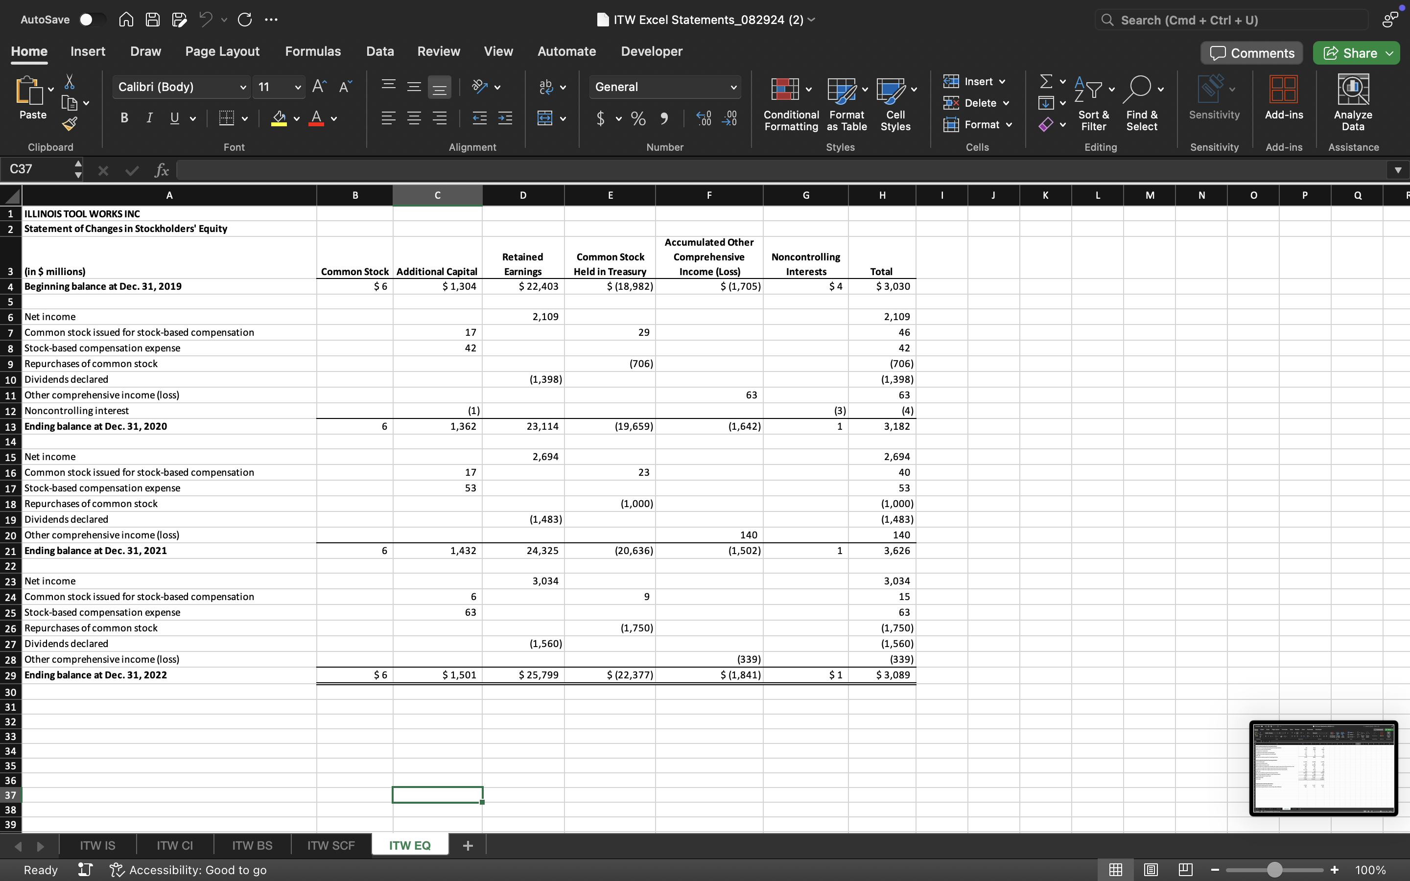The width and height of the screenshot is (1410, 881).
Task: Click the Increase Decimal icon
Action: pyautogui.click(x=703, y=118)
